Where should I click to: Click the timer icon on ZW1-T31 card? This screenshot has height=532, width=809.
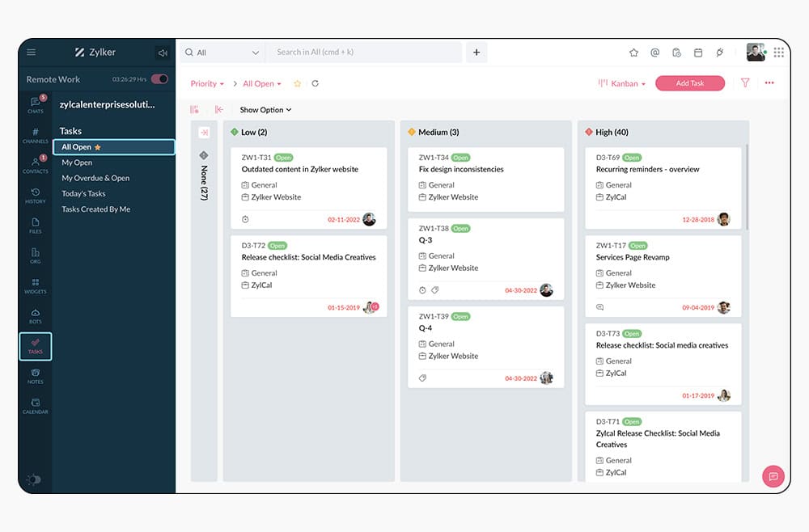pos(245,220)
